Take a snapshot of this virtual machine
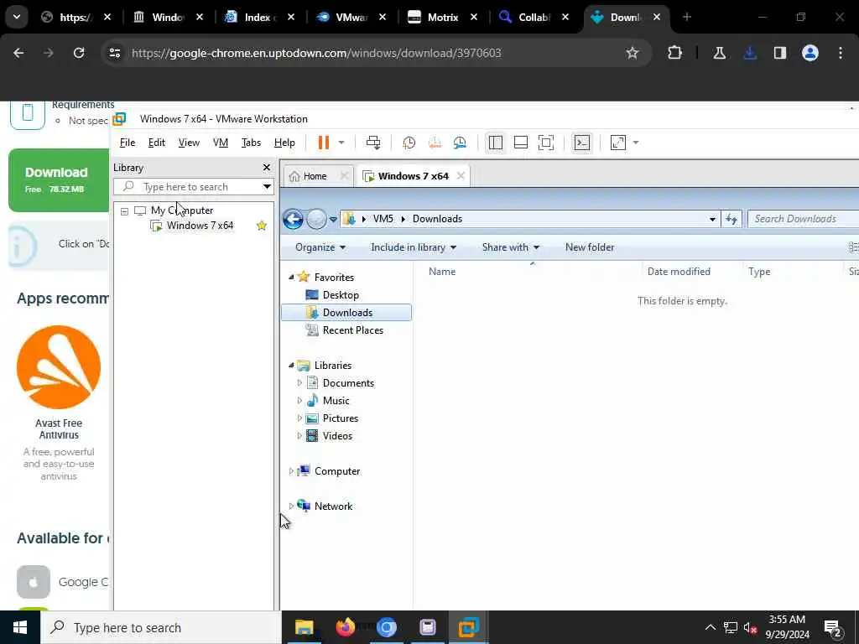Image resolution: width=859 pixels, height=644 pixels. pos(409,143)
